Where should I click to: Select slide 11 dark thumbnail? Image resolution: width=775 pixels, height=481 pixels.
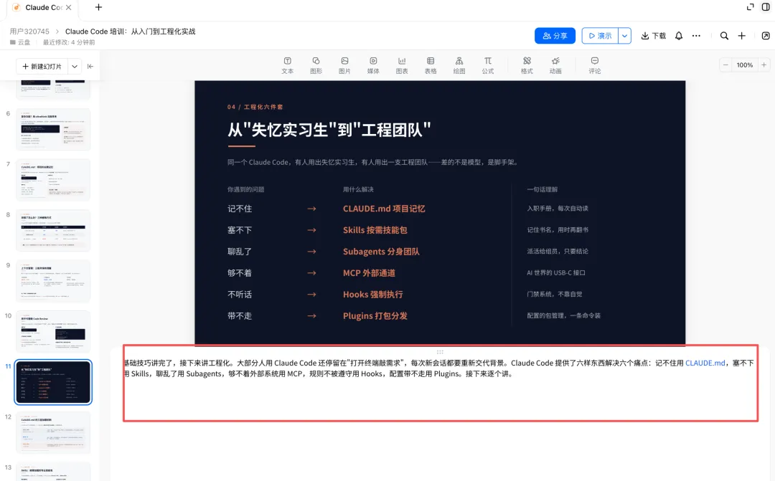point(53,382)
